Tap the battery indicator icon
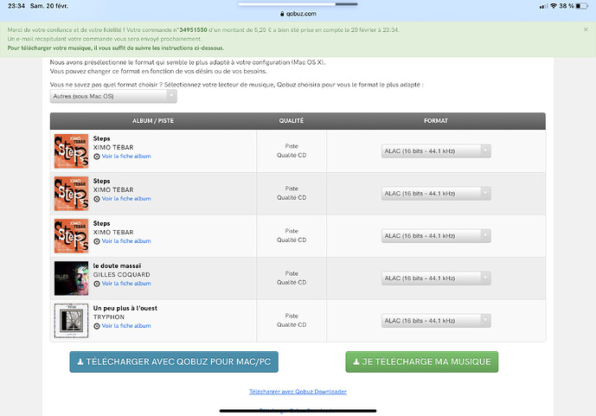This screenshot has height=416, width=596. pos(581,6)
